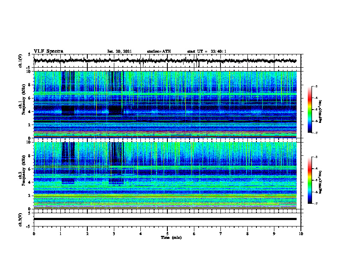Click the "Time (min)" x-axis label
339x262 pixels.
point(171,238)
